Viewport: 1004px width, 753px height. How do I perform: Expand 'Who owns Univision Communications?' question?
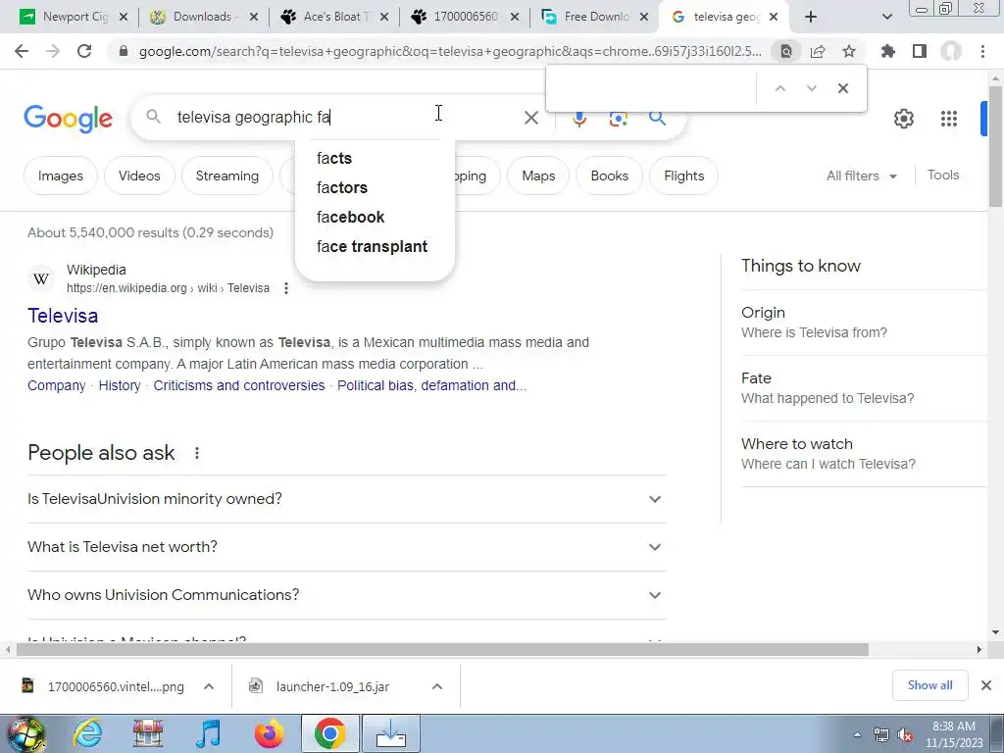tap(347, 595)
